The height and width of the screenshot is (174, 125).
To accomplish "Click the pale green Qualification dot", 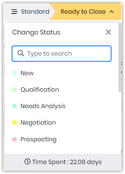I will pos(14,90).
